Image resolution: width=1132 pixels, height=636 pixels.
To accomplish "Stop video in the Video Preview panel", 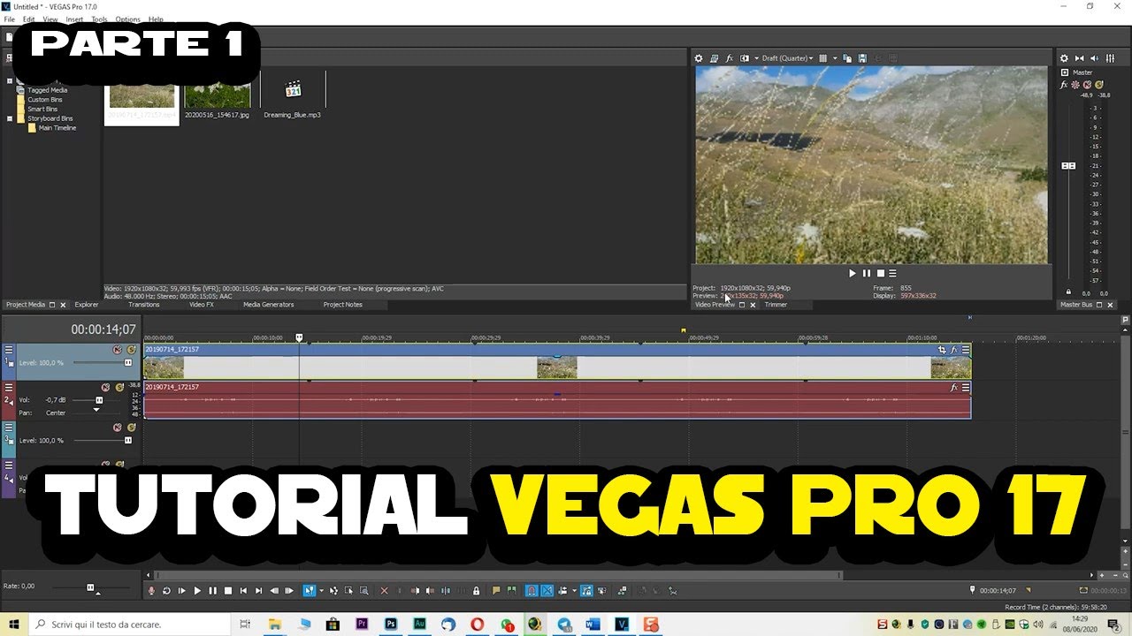I will tap(880, 273).
